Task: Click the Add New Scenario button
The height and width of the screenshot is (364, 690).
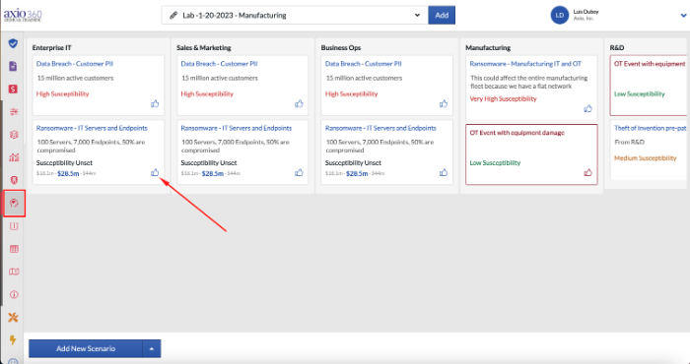Action: [86, 348]
